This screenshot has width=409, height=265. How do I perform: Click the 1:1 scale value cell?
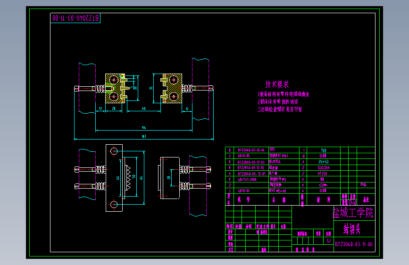click(x=329, y=240)
